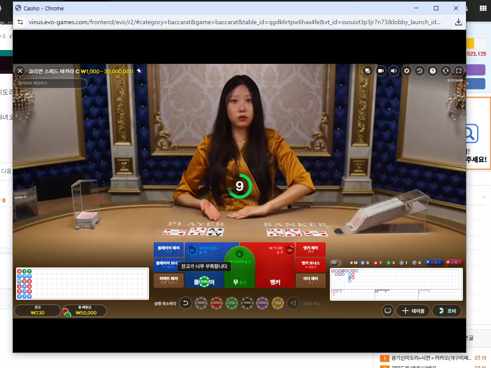
Task: Click the 잔고 ₩230 balance display
Action: (x=38, y=311)
